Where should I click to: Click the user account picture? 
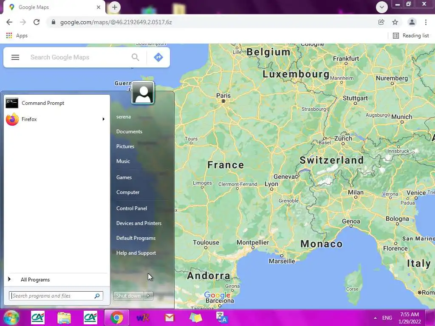coord(143,93)
